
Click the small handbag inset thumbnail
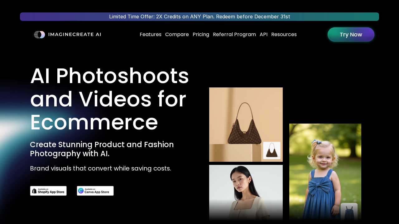click(272, 151)
